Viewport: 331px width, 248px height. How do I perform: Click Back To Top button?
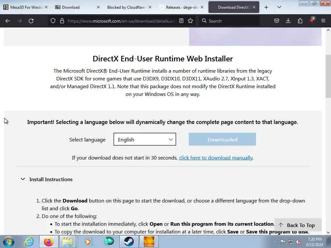tap(298, 225)
